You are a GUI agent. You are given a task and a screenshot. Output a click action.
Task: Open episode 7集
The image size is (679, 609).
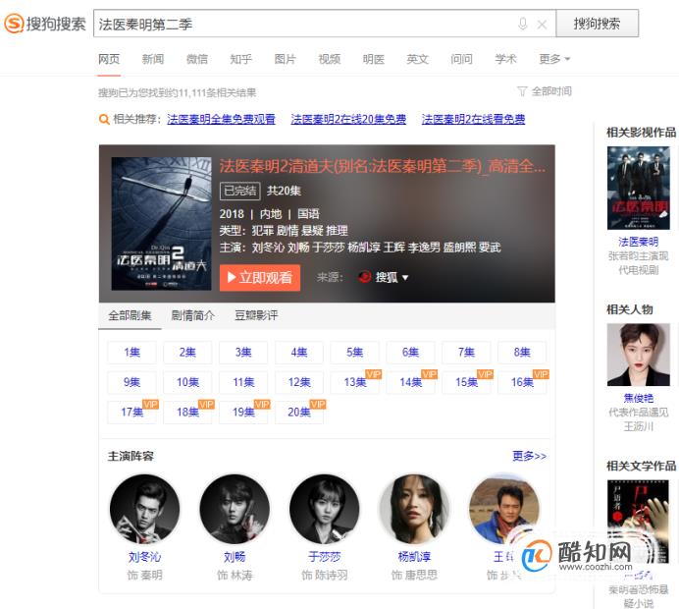(466, 353)
